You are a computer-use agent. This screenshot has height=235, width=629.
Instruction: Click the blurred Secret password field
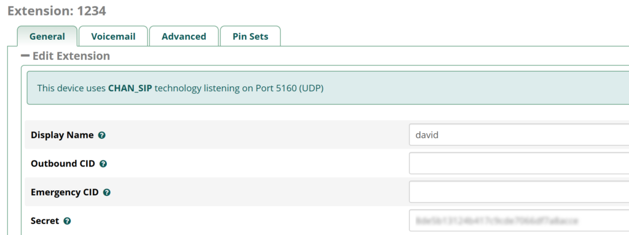(519, 220)
